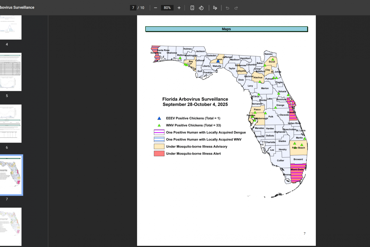
Task: Click the red Mosquito-borne Illness Alert legend swatch
Action: tap(159, 153)
